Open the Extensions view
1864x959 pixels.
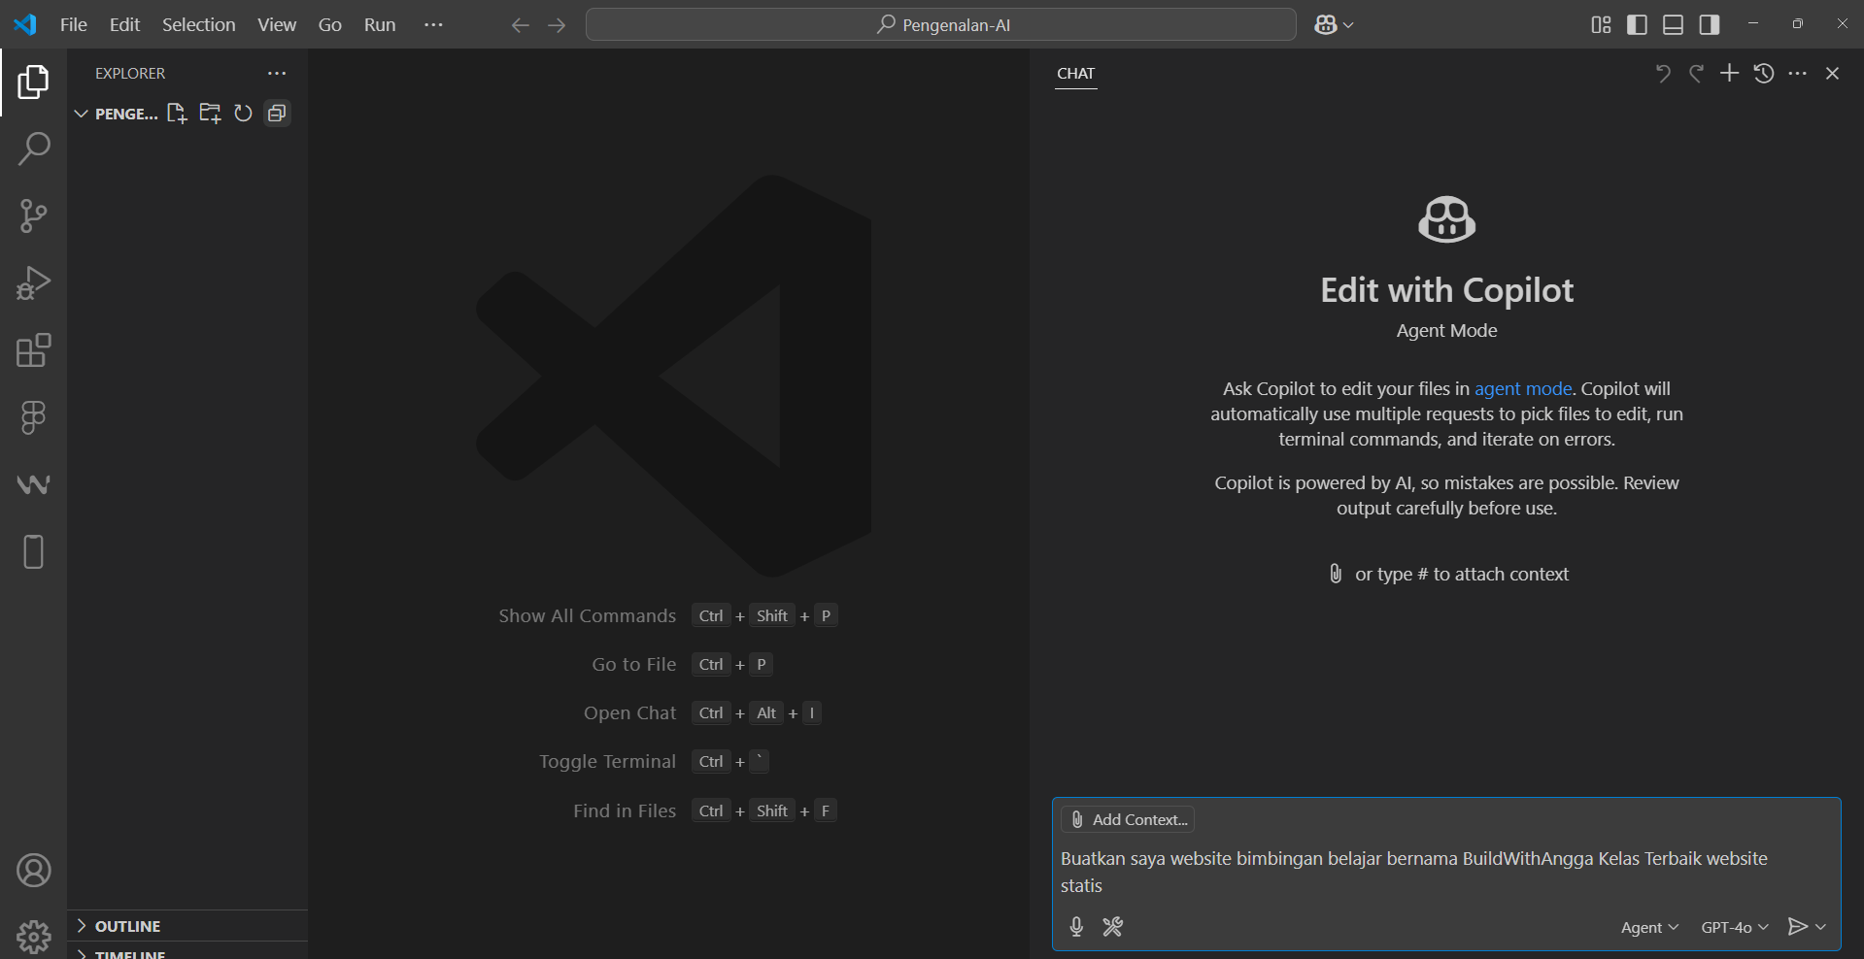click(33, 350)
